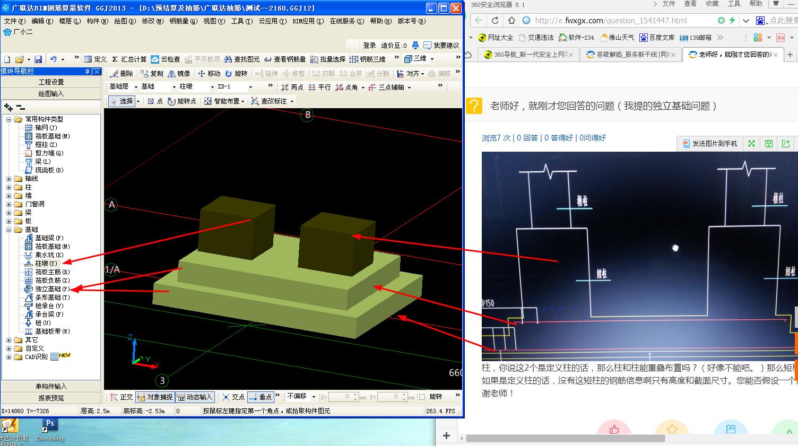Open the 三维 view dropdown
Screen dimensions: 798x446
pyautogui.click(x=432, y=59)
